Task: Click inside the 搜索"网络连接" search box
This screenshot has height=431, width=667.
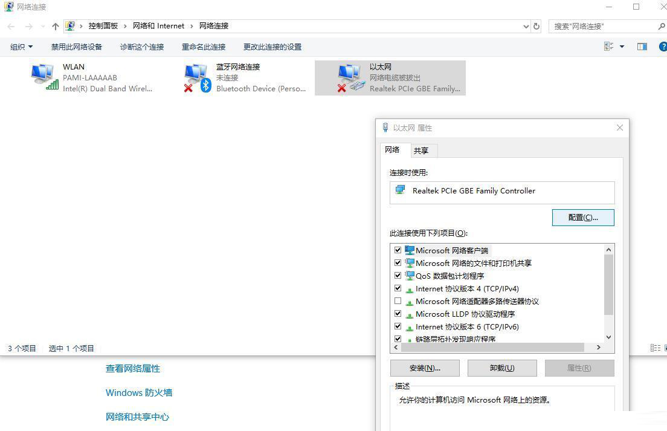Action: coord(604,26)
